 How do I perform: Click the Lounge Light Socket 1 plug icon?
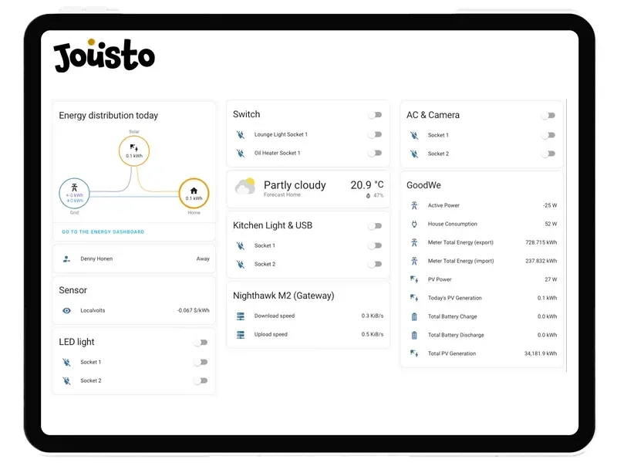pos(241,134)
